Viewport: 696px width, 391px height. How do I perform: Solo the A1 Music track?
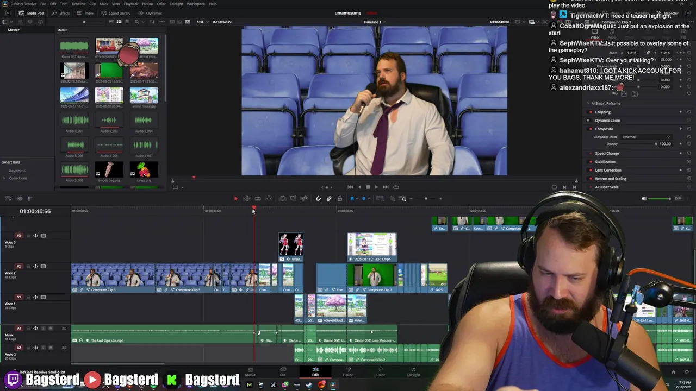click(x=44, y=328)
